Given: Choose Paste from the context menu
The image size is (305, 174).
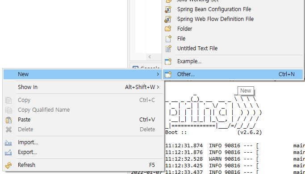Looking at the screenshot, I should pos(83,120).
